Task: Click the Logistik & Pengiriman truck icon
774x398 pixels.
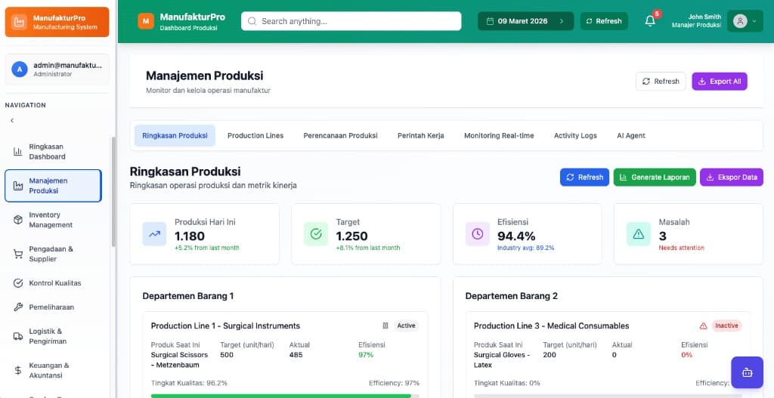Action: pyautogui.click(x=18, y=336)
